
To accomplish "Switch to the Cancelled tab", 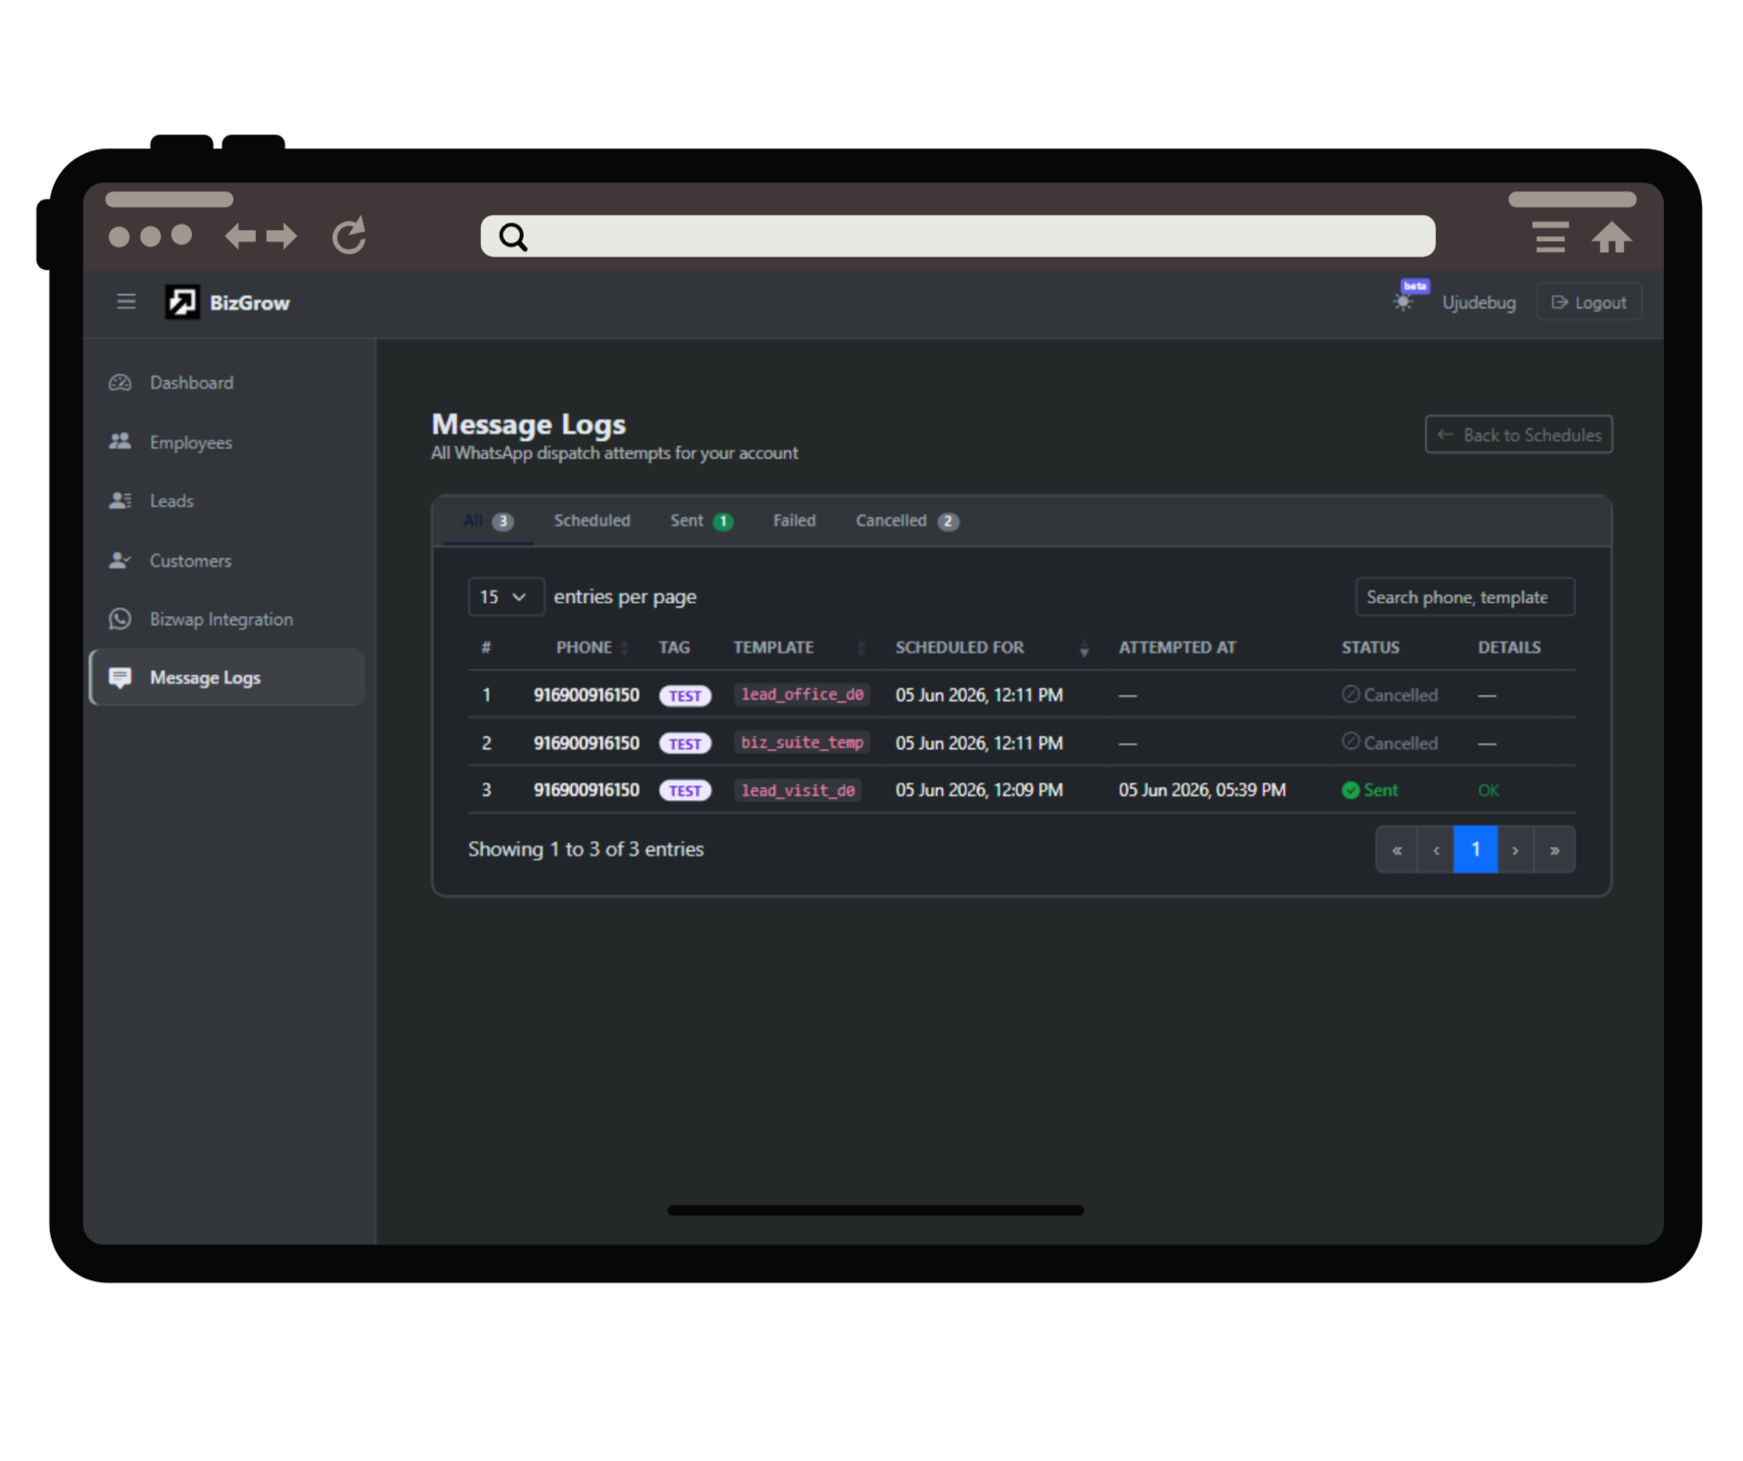I will pyautogui.click(x=907, y=520).
